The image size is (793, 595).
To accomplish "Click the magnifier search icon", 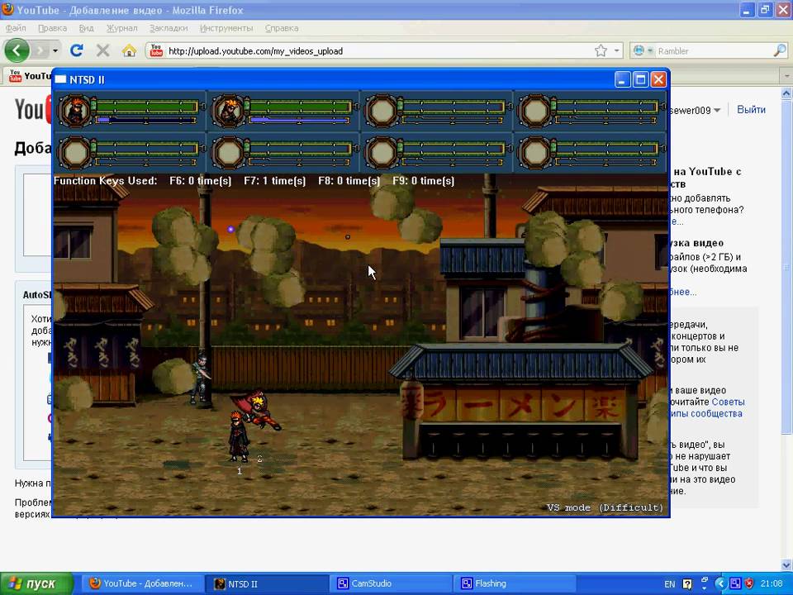I will click(780, 50).
